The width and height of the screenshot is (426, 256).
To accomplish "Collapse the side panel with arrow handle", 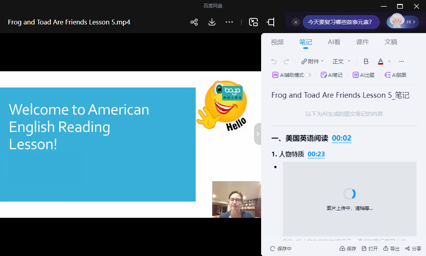I will click(258, 134).
